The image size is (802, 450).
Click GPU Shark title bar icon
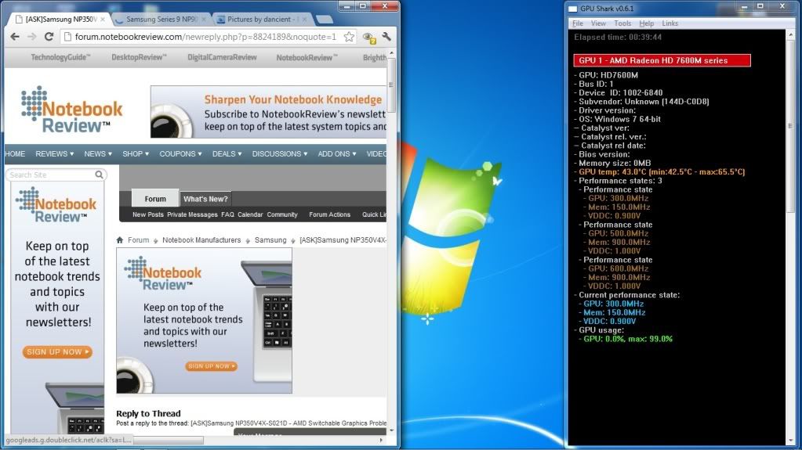[x=573, y=9]
